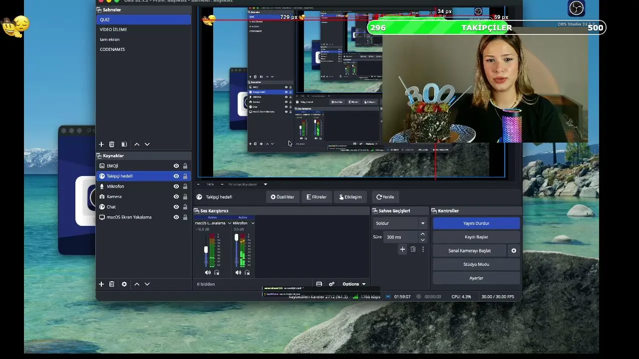The width and height of the screenshot is (639, 359).
Task: Undock the Sahne Geçişleri panel icon
Action: click(375, 211)
